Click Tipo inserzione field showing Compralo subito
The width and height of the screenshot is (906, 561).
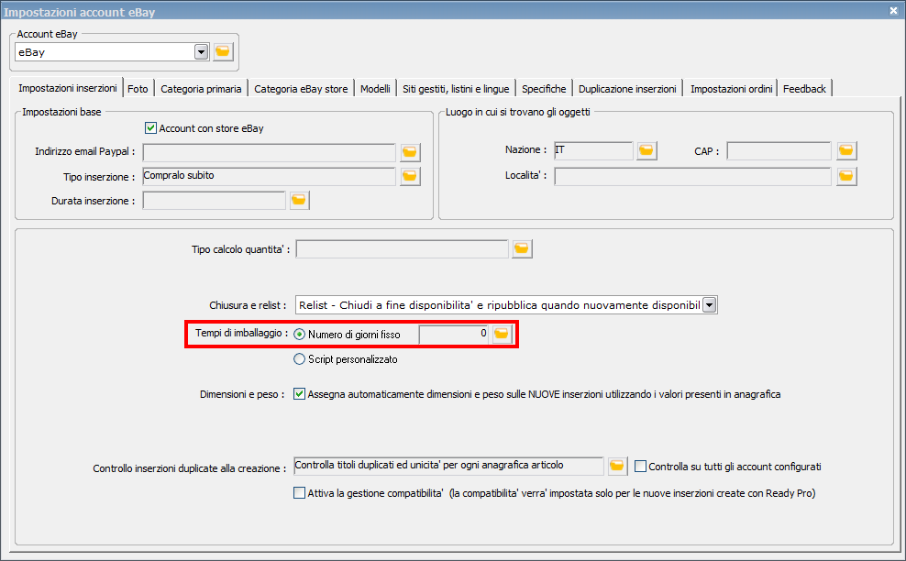pos(270,176)
